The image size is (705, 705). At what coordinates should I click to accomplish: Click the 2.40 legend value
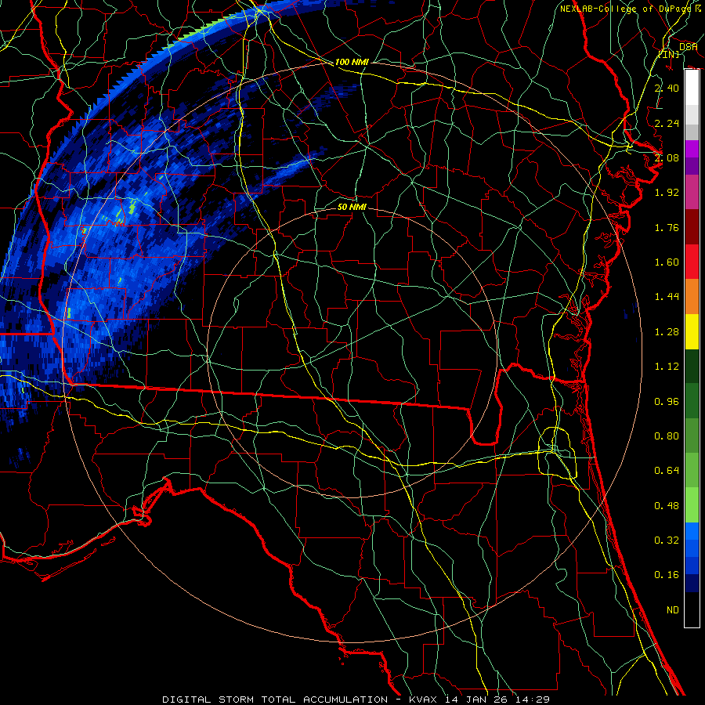tap(667, 88)
